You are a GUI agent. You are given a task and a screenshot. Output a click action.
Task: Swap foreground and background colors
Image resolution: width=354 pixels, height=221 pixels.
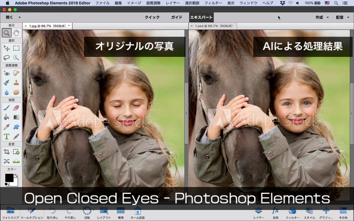pos(16,175)
